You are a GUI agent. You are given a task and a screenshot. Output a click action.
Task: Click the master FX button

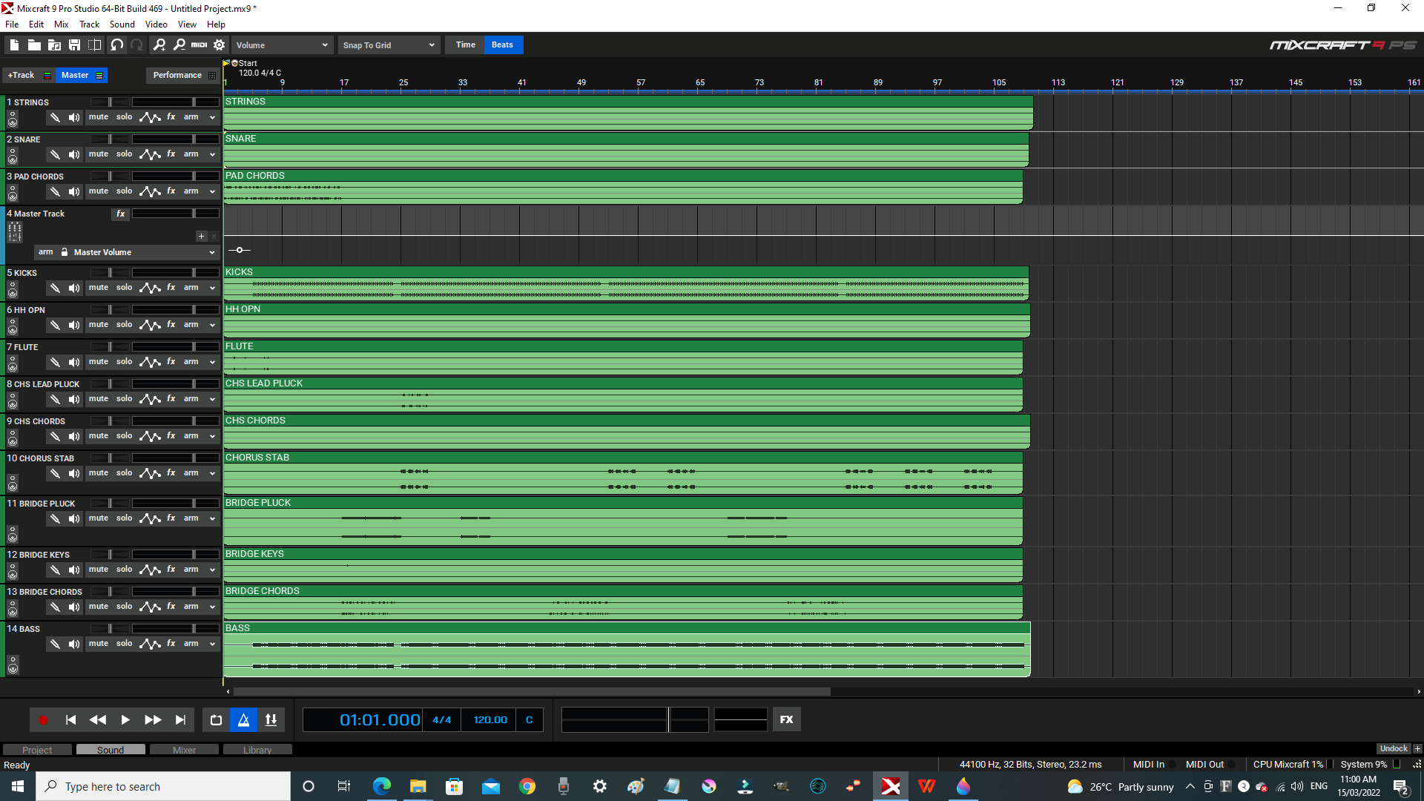click(x=787, y=719)
